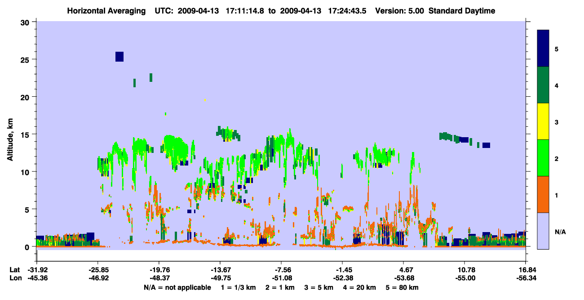The image size is (584, 300).
Task: Click 'Standard Daytime' in the title
Action: coord(462,11)
